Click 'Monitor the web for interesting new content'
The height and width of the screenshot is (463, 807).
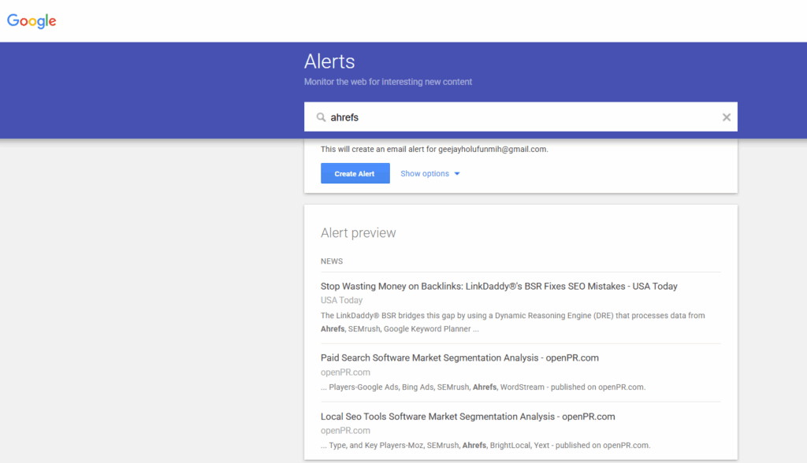388,82
